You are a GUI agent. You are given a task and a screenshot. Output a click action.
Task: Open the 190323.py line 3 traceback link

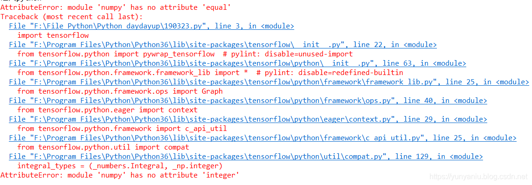(152, 26)
